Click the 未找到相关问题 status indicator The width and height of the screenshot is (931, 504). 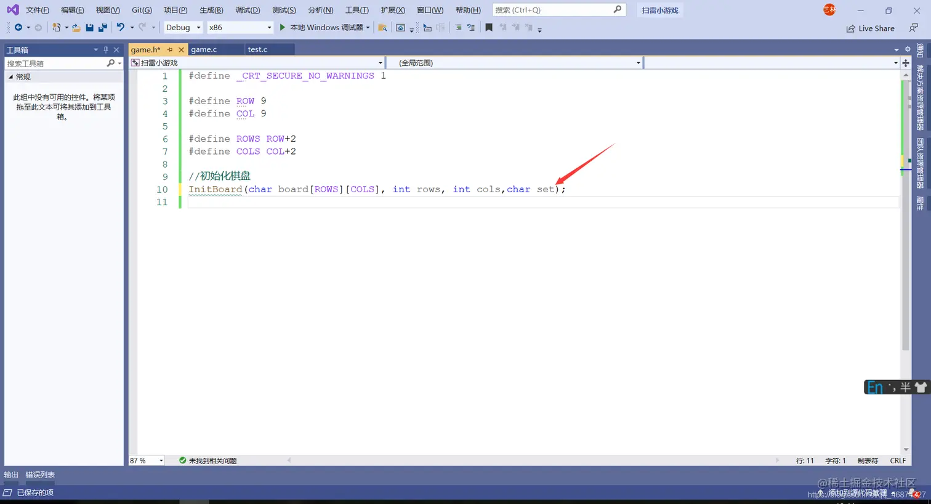pyautogui.click(x=208, y=460)
